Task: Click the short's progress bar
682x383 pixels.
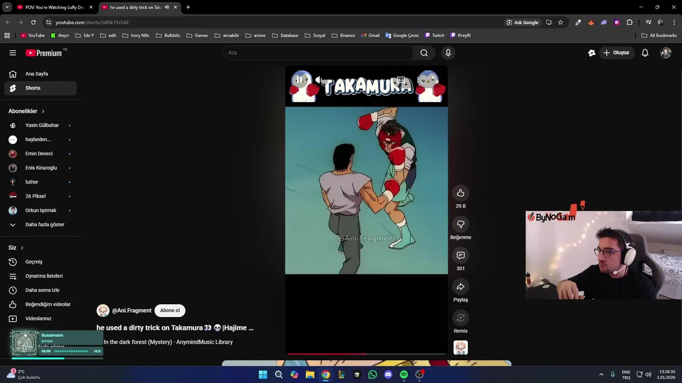Action: click(367, 353)
